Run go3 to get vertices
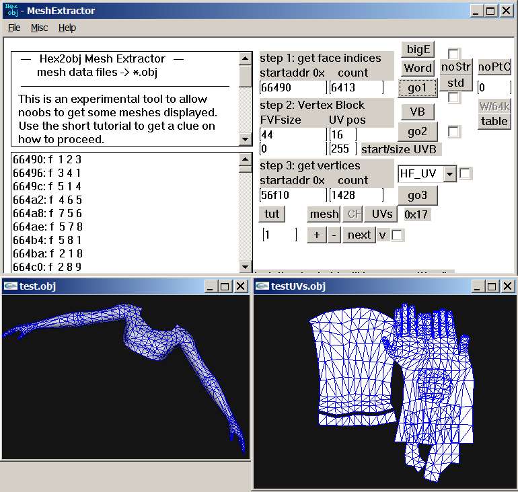The image size is (518, 492). pyautogui.click(x=418, y=196)
